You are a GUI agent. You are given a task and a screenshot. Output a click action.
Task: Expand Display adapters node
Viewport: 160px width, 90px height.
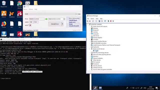point(90,38)
